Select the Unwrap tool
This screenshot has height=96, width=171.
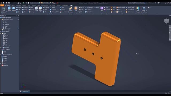point(31,12)
